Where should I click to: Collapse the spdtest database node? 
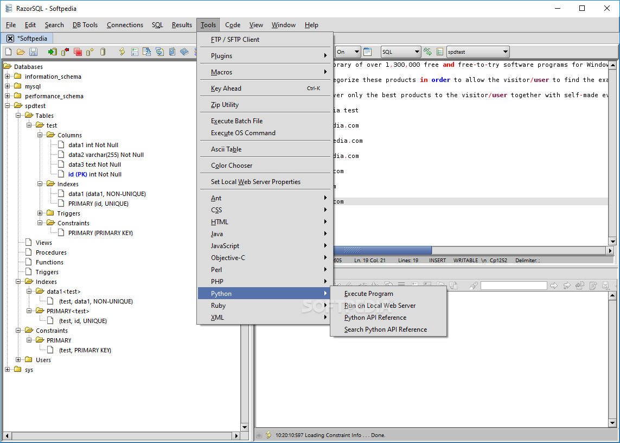pos(8,106)
